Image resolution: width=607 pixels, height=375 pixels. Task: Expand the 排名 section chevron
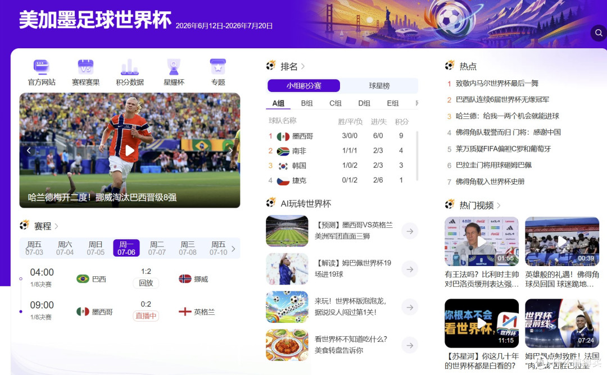point(303,66)
